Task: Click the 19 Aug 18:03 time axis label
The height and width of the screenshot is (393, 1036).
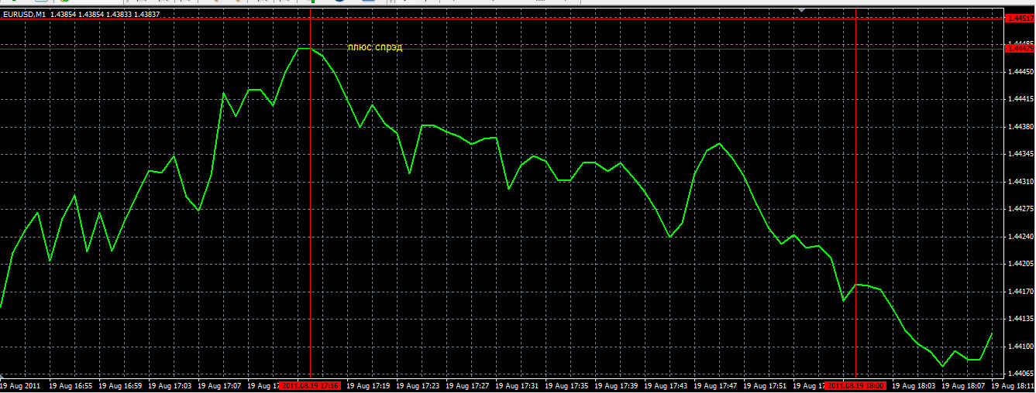Action: [914, 385]
